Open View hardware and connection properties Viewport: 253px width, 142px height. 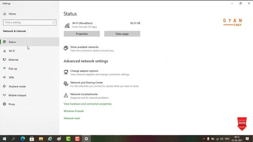point(88,104)
